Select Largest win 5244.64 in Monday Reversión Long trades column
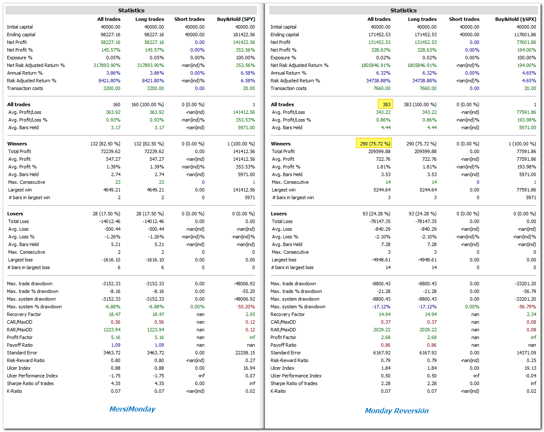The image size is (544, 432). [x=428, y=190]
